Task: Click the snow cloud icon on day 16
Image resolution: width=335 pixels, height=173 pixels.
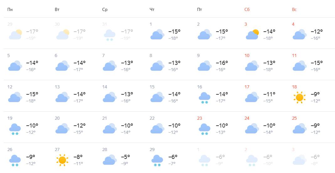Action: (x=204, y=98)
